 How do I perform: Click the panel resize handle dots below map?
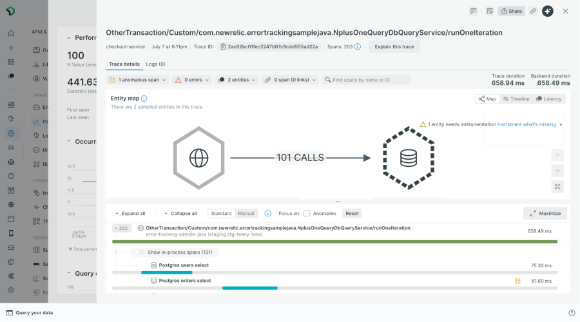click(x=338, y=202)
